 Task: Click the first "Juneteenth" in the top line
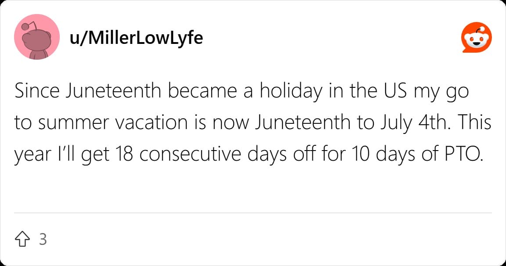(x=113, y=91)
